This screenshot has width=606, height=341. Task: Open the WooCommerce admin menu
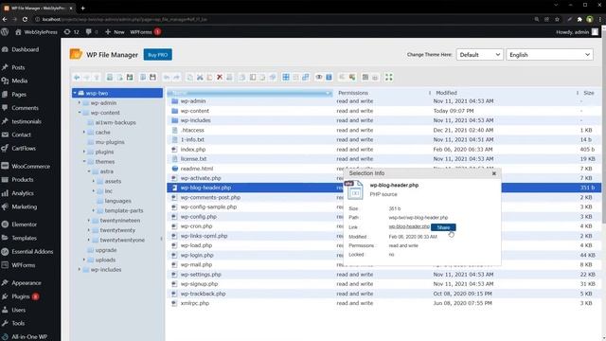tap(30, 167)
